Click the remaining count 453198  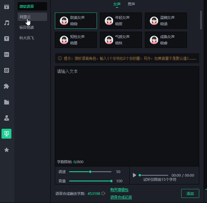pos(94,193)
